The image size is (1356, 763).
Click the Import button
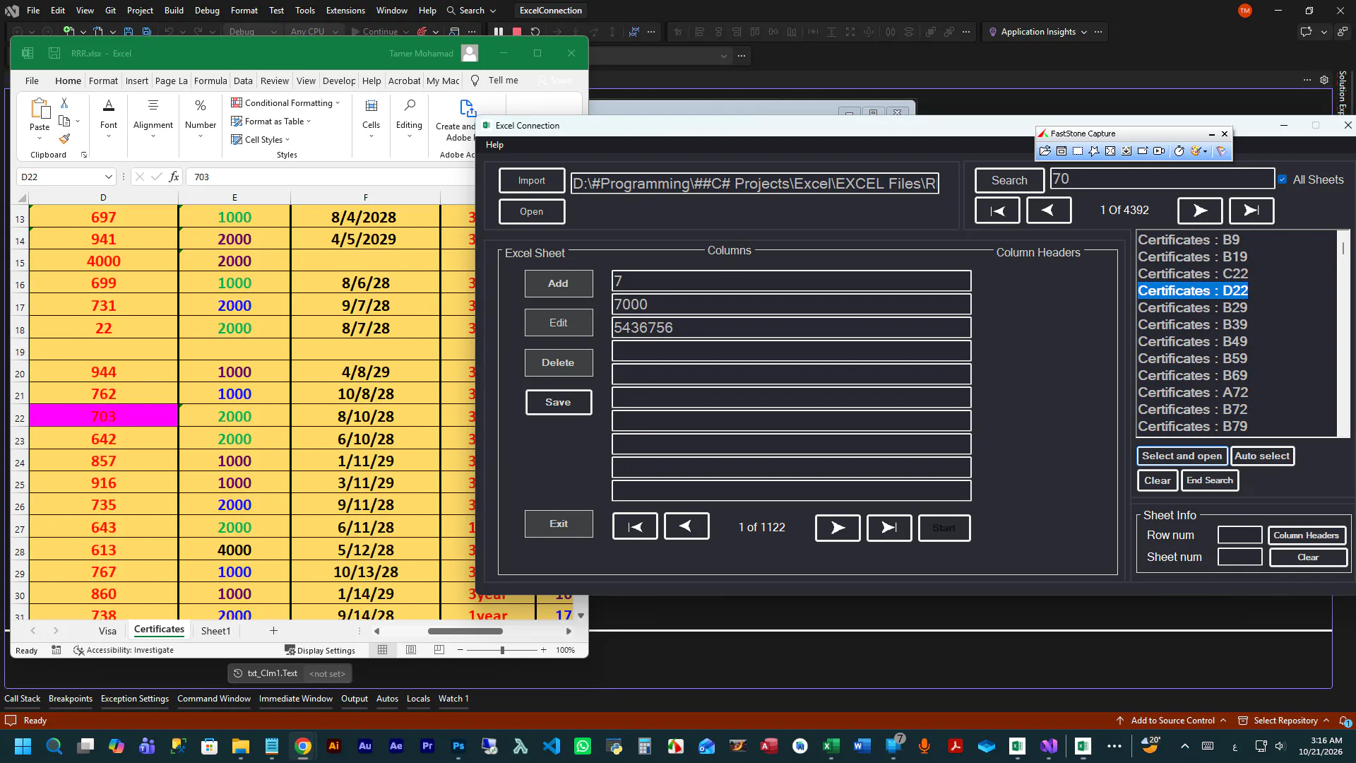[532, 181]
